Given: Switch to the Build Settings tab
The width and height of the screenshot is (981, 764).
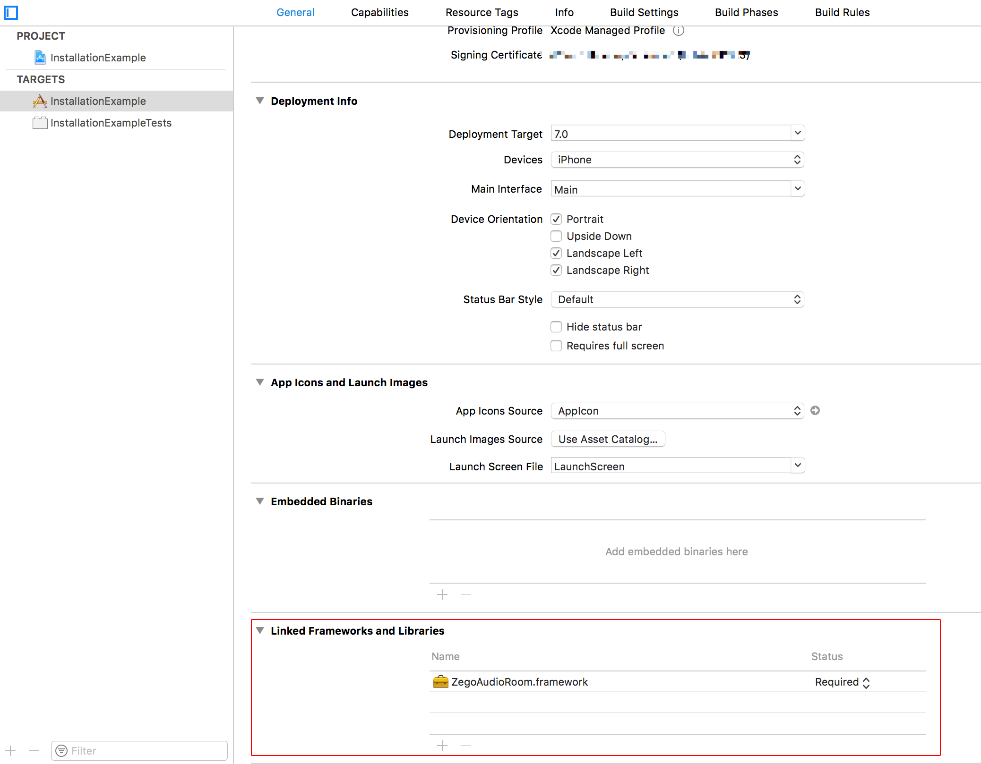Looking at the screenshot, I should [644, 12].
